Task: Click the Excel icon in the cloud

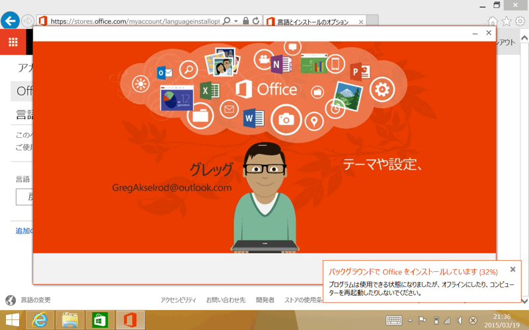Action: (210, 91)
